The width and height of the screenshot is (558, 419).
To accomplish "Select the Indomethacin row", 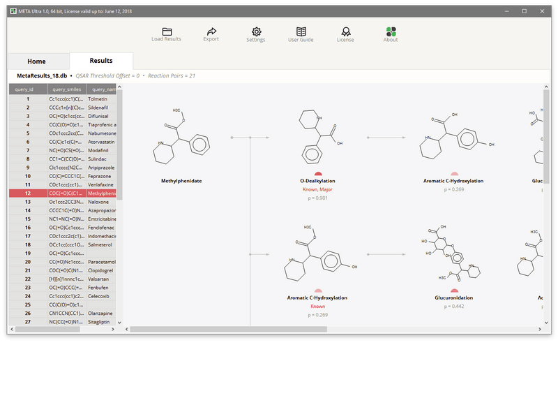I will [x=63, y=236].
